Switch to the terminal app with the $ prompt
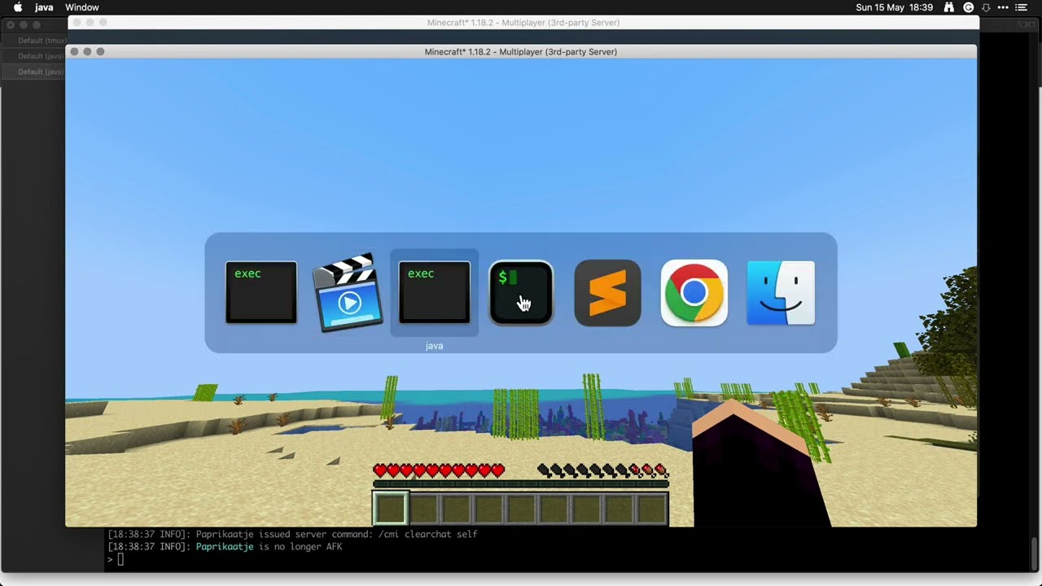This screenshot has height=586, width=1042. 521,293
